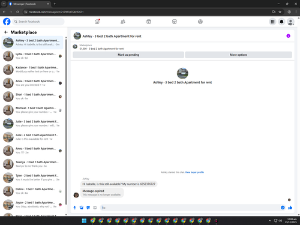The width and height of the screenshot is (300, 225).
Task: Choose a sticker icon in composer
Action: [x=88, y=208]
